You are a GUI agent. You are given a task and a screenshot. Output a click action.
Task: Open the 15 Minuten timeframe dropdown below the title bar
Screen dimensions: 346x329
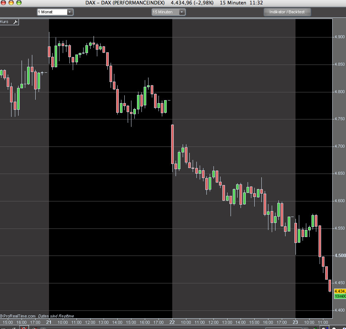pos(169,12)
